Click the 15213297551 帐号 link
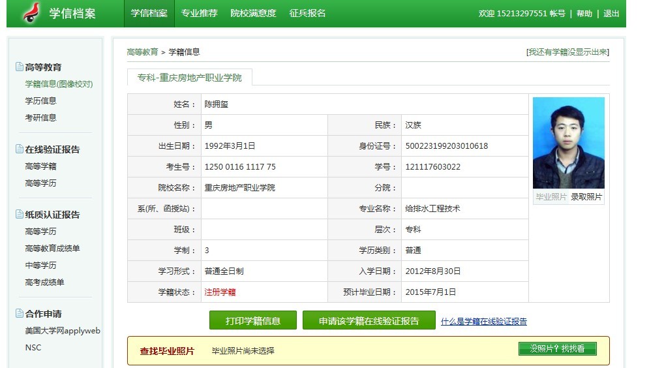 click(531, 14)
